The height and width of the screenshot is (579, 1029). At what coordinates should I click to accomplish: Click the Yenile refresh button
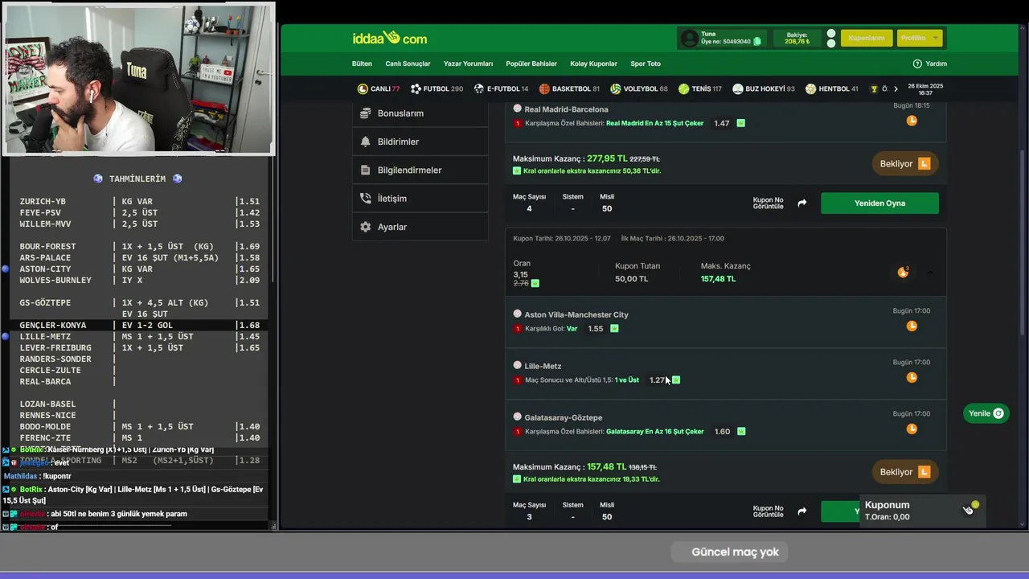(x=986, y=413)
